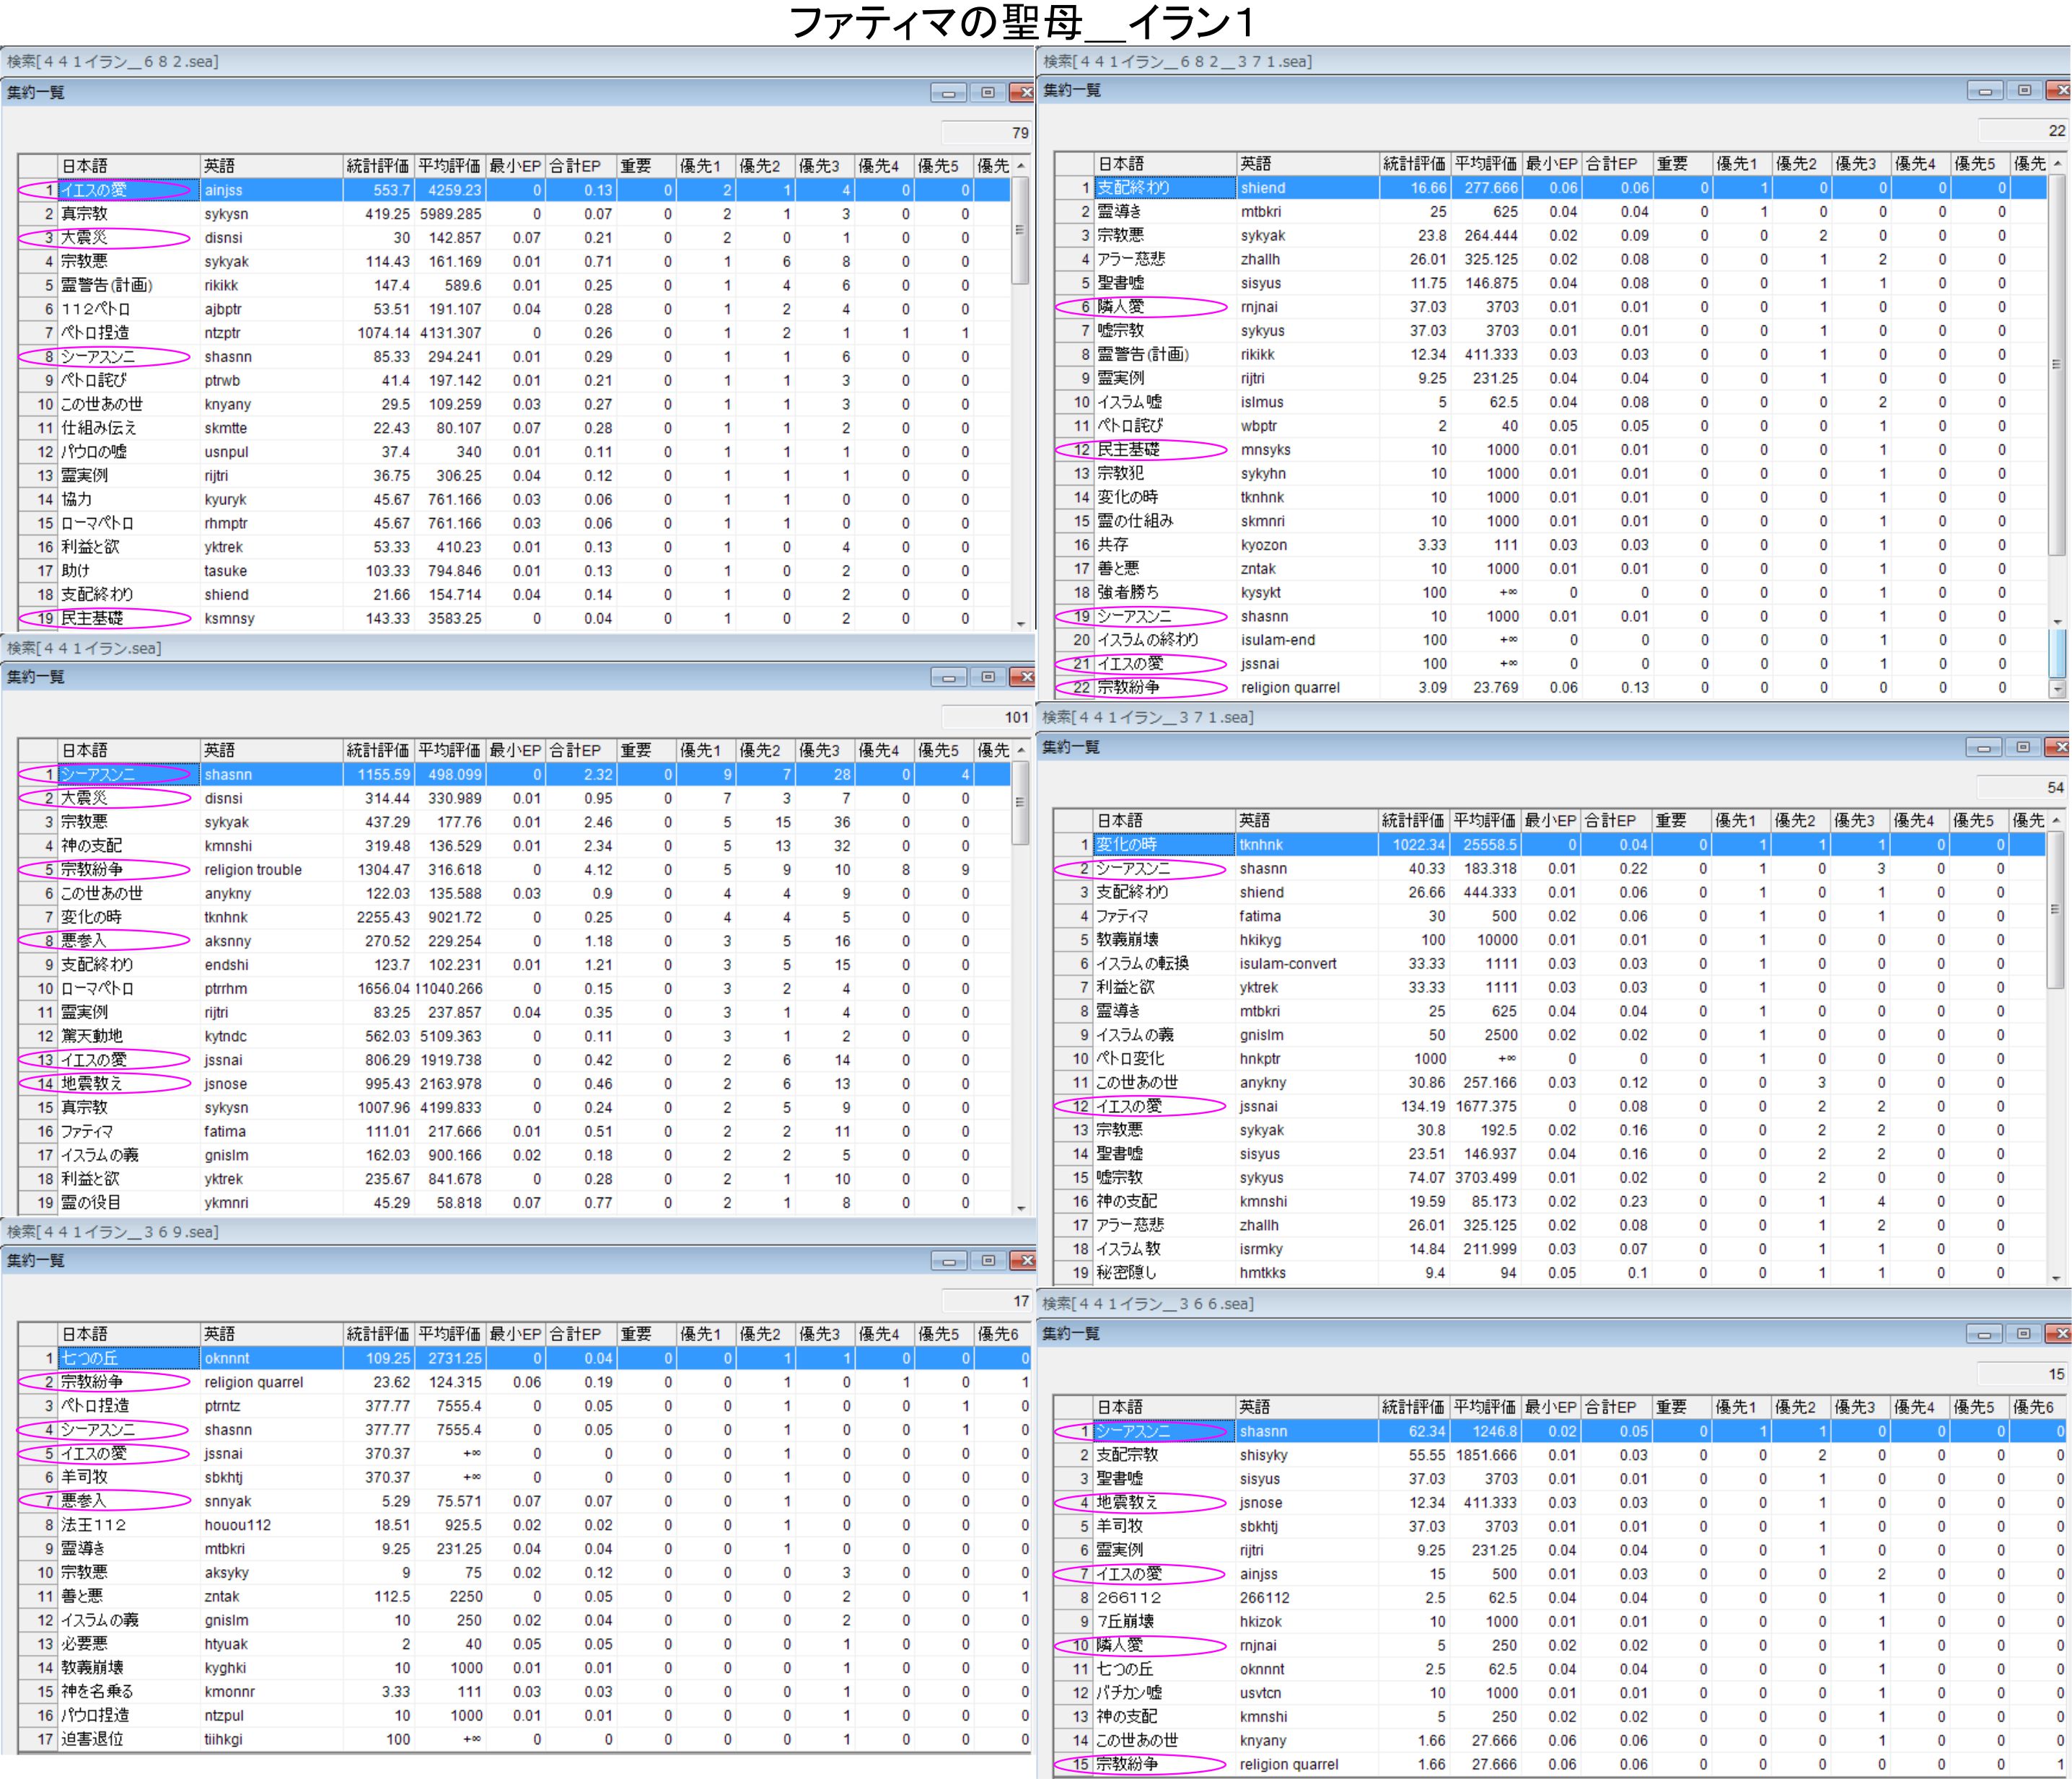Sort by 統計評価 column in 441イラン_682.sea table
2072x1779 pixels.
pos(377,166)
